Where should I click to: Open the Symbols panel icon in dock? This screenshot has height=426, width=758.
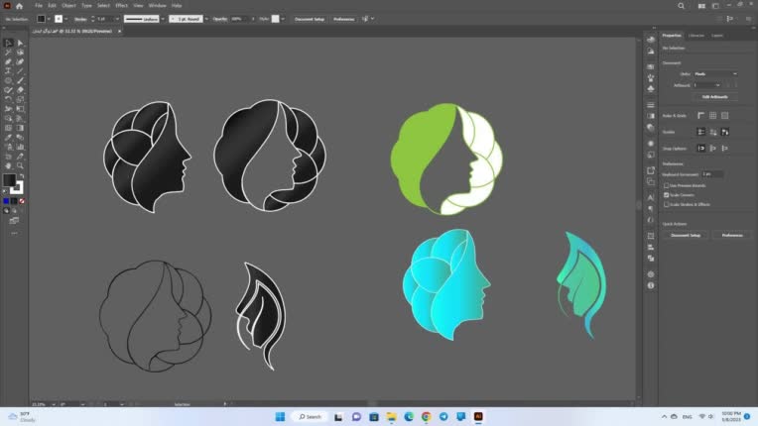(651, 89)
